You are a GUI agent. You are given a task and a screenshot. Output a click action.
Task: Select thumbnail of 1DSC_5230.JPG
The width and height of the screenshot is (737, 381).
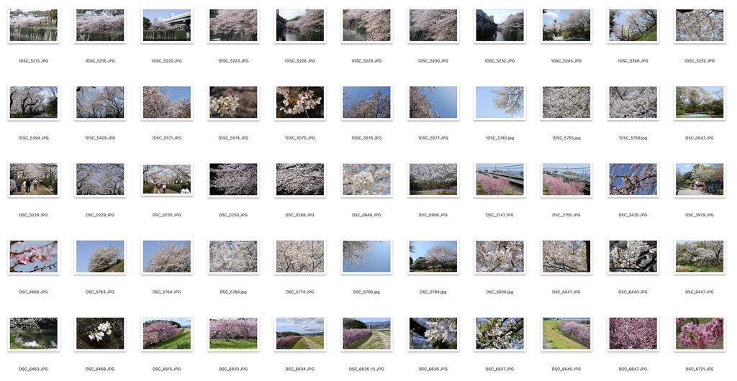[x=433, y=25]
